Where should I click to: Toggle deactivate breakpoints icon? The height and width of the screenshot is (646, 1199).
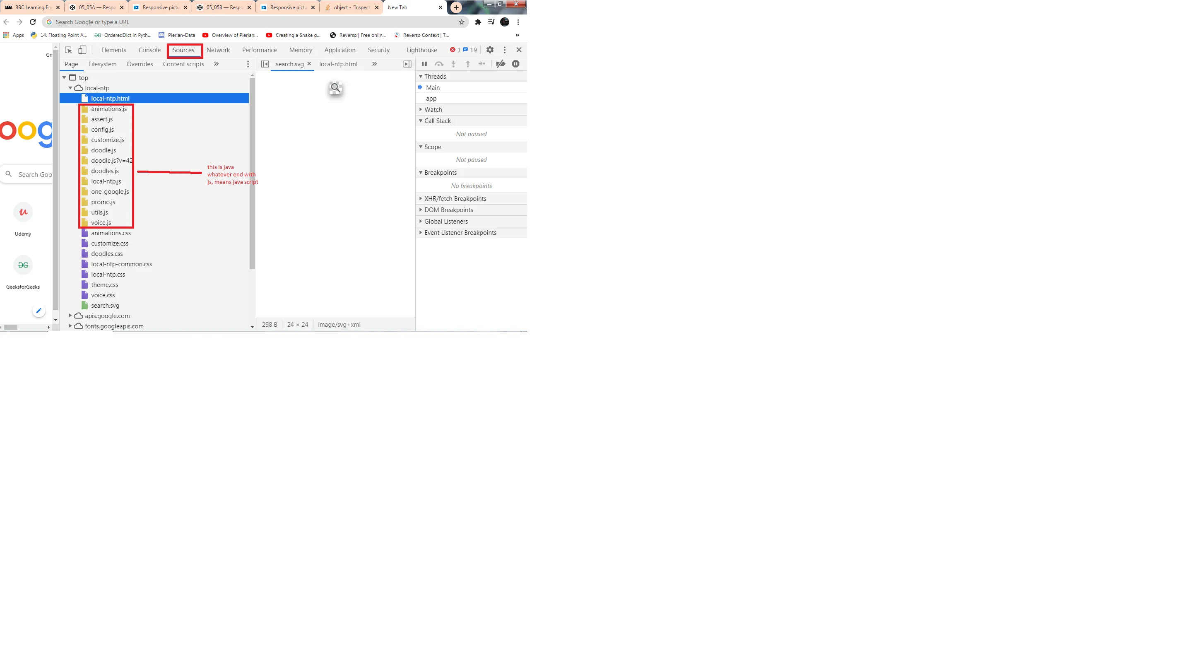coord(501,64)
